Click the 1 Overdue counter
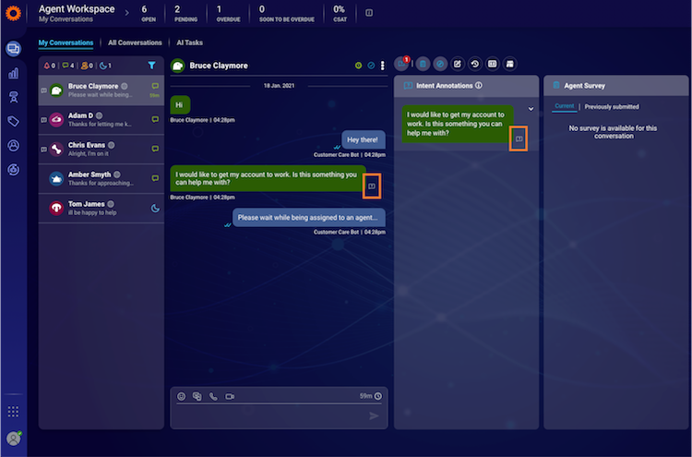The image size is (692, 457). [x=228, y=13]
